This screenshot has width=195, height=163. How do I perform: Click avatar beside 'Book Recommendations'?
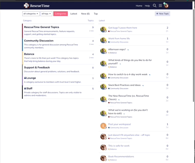point(104,158)
